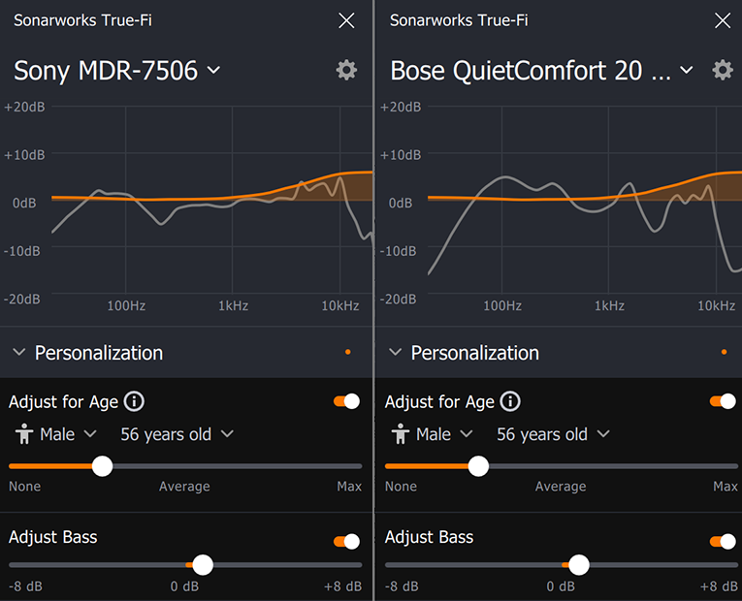The image size is (742, 601).
Task: Open the 56 years old dropdown, Sony panel
Action: [177, 434]
